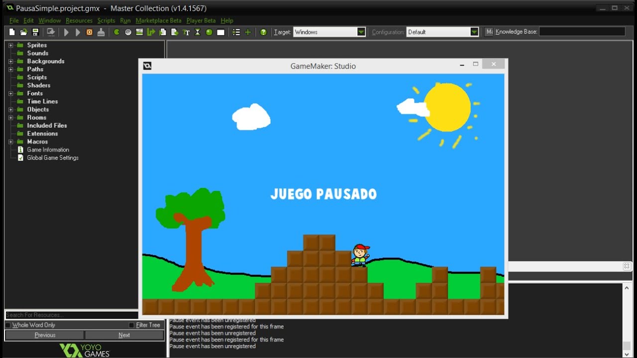Click the Create Application export icon
Screen dimensions: 637x358
click(x=50, y=32)
